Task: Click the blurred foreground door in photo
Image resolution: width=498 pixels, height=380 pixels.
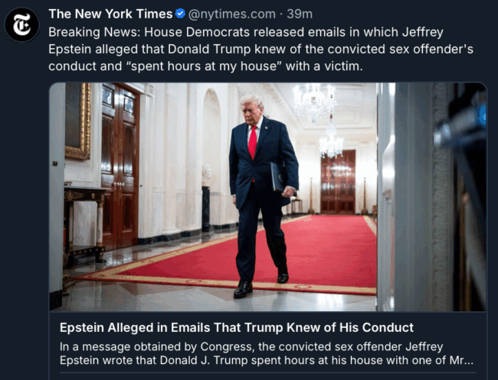Action: [x=432, y=196]
